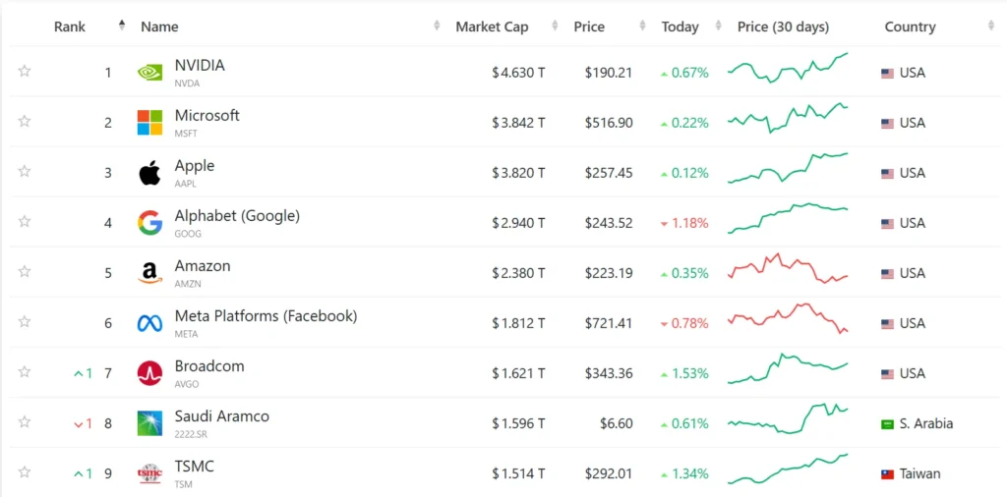Sort the table by Rank column
The image size is (1007, 497).
coord(70,27)
